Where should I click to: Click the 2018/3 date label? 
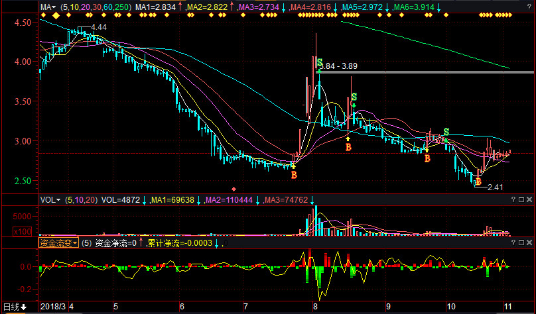53,307
